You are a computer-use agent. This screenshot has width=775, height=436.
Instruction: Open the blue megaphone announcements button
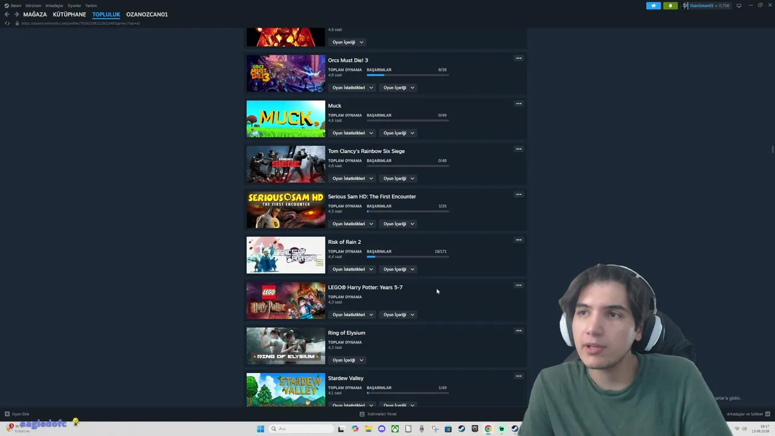[653, 5]
